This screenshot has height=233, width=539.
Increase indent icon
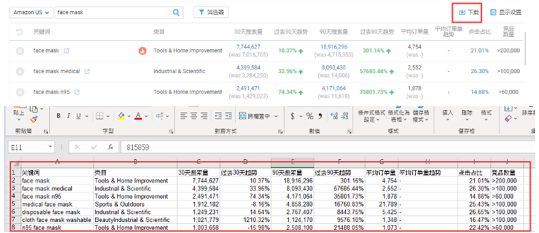tap(229, 116)
